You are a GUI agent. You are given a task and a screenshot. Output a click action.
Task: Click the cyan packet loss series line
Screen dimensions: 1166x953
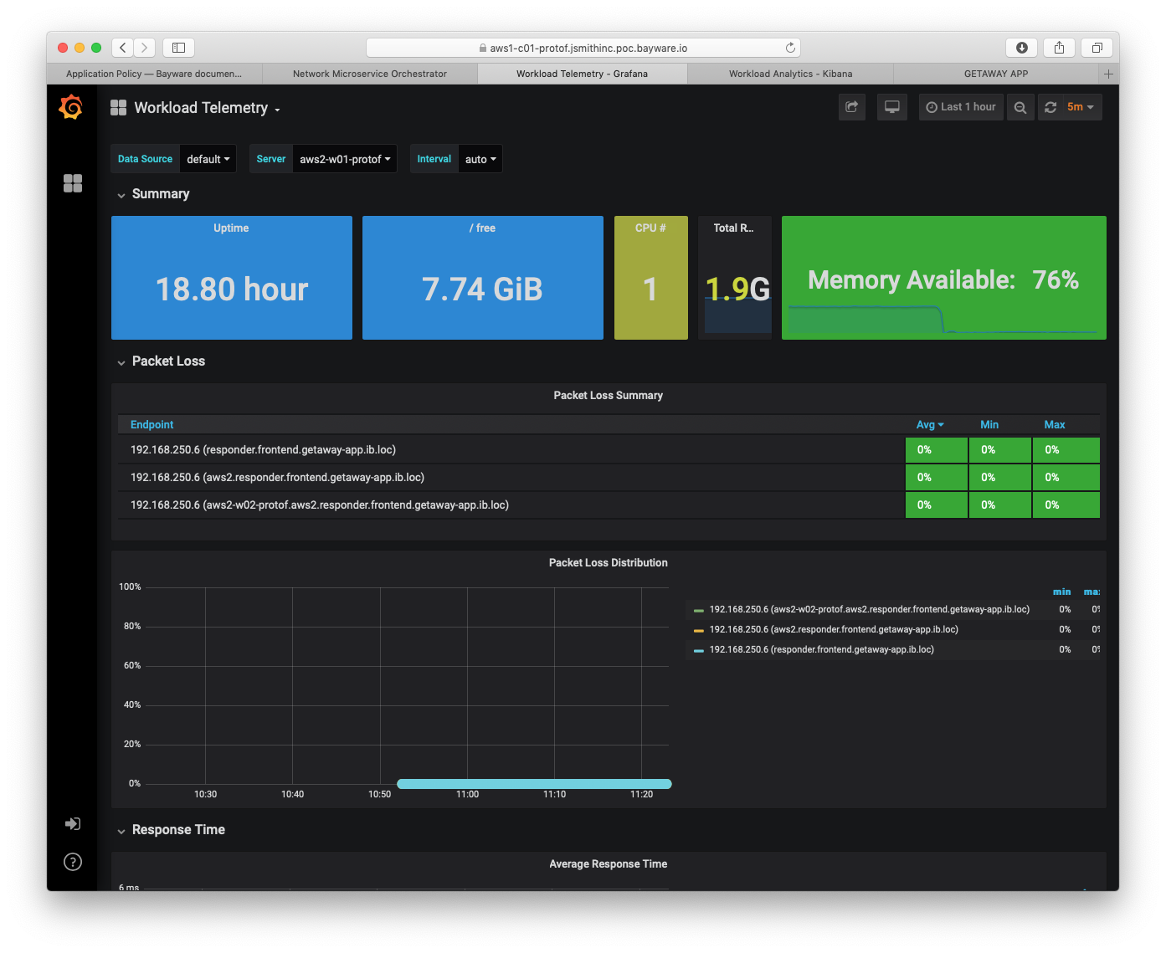coord(534,784)
